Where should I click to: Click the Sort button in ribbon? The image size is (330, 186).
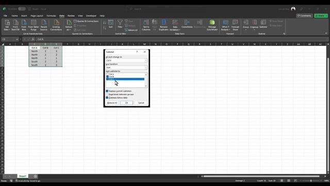tap(111, 24)
